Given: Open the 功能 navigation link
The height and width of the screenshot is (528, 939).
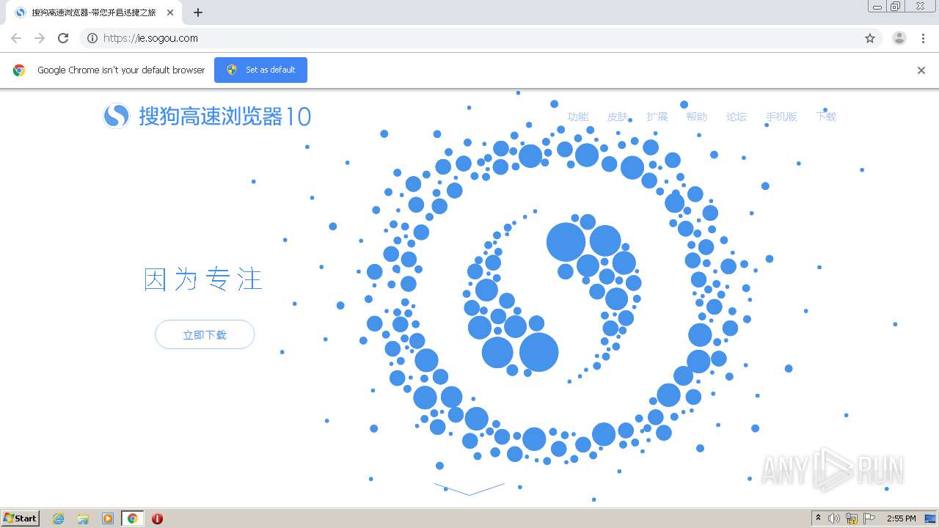Looking at the screenshot, I should tap(578, 117).
